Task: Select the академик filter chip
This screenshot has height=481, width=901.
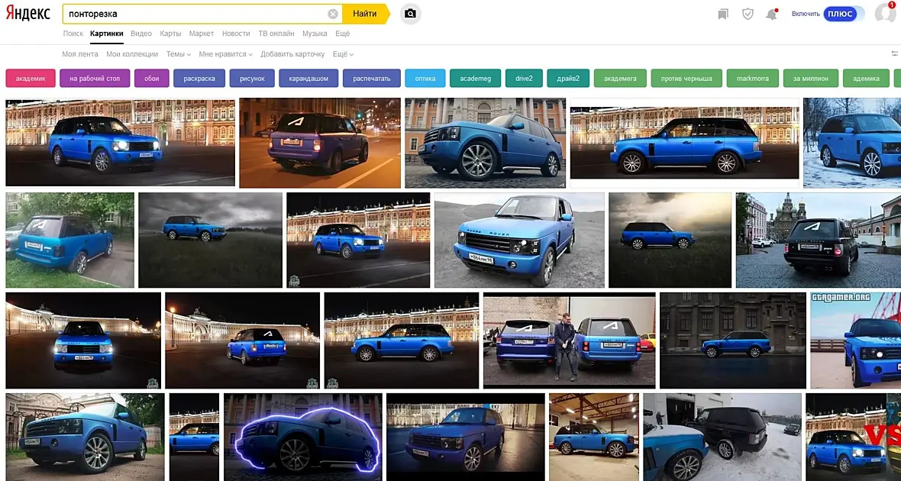Action: click(31, 78)
